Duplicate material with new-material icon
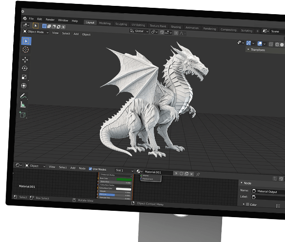The image size is (285, 242). (x=186, y=174)
